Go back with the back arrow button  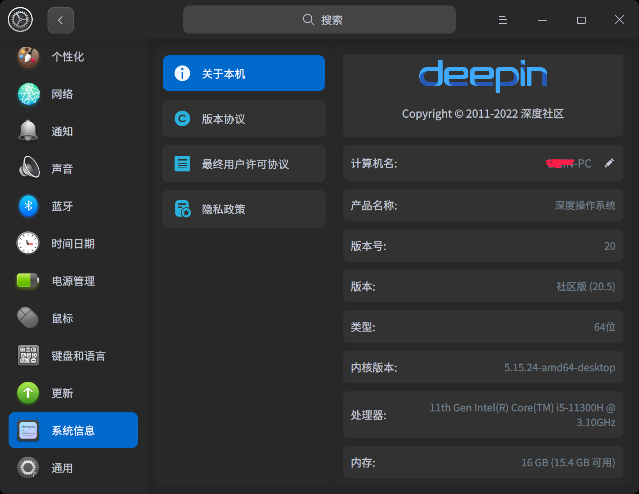tap(61, 19)
